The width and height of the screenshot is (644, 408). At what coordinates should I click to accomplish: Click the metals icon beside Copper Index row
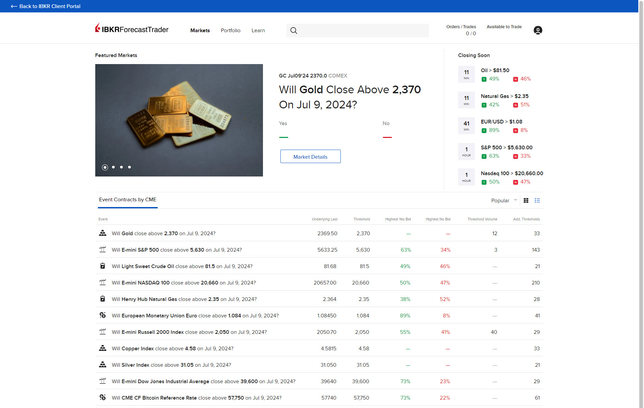point(103,348)
